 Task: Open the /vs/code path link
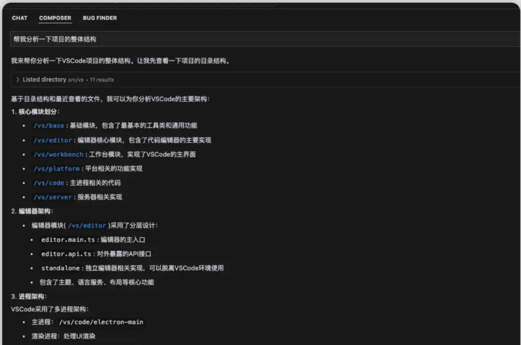(49, 183)
